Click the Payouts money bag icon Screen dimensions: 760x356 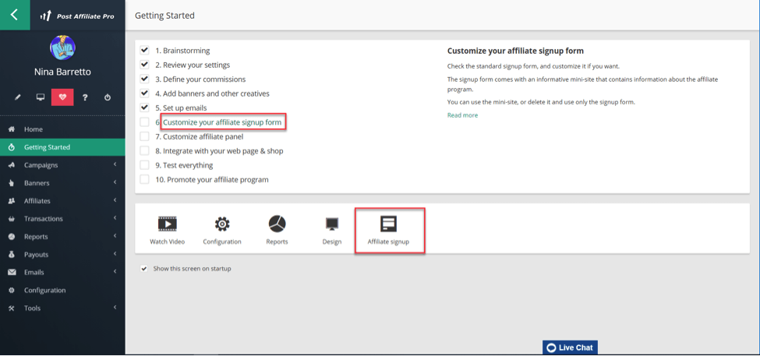coord(12,254)
